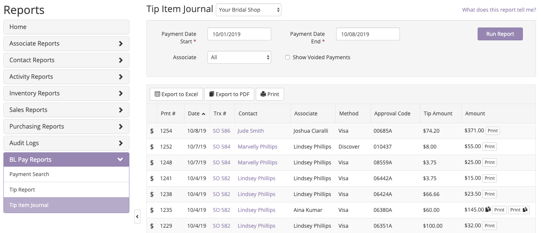This screenshot has height=233, width=541.
Task: Click the dollar icon for payment 1238
Action: coord(152,194)
